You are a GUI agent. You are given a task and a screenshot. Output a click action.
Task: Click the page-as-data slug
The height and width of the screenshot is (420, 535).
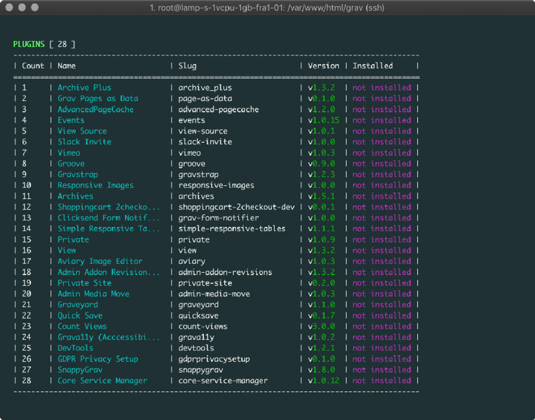tap(205, 98)
